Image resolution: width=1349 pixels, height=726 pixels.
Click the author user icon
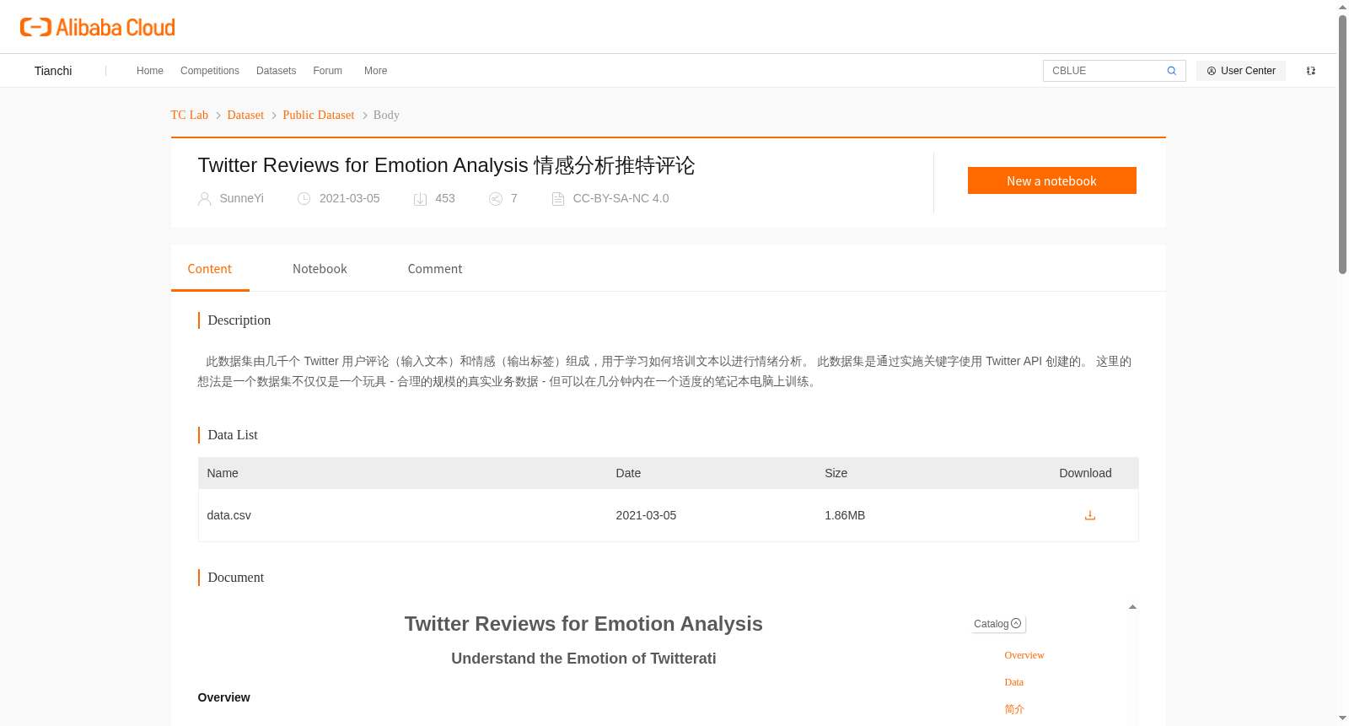pyautogui.click(x=204, y=199)
